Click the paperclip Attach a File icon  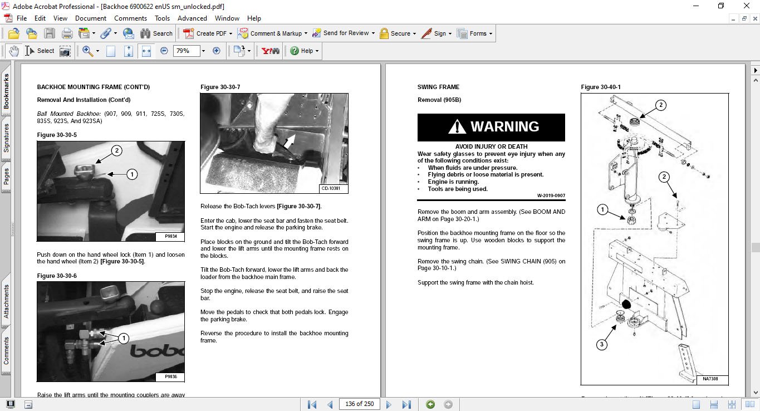106,33
